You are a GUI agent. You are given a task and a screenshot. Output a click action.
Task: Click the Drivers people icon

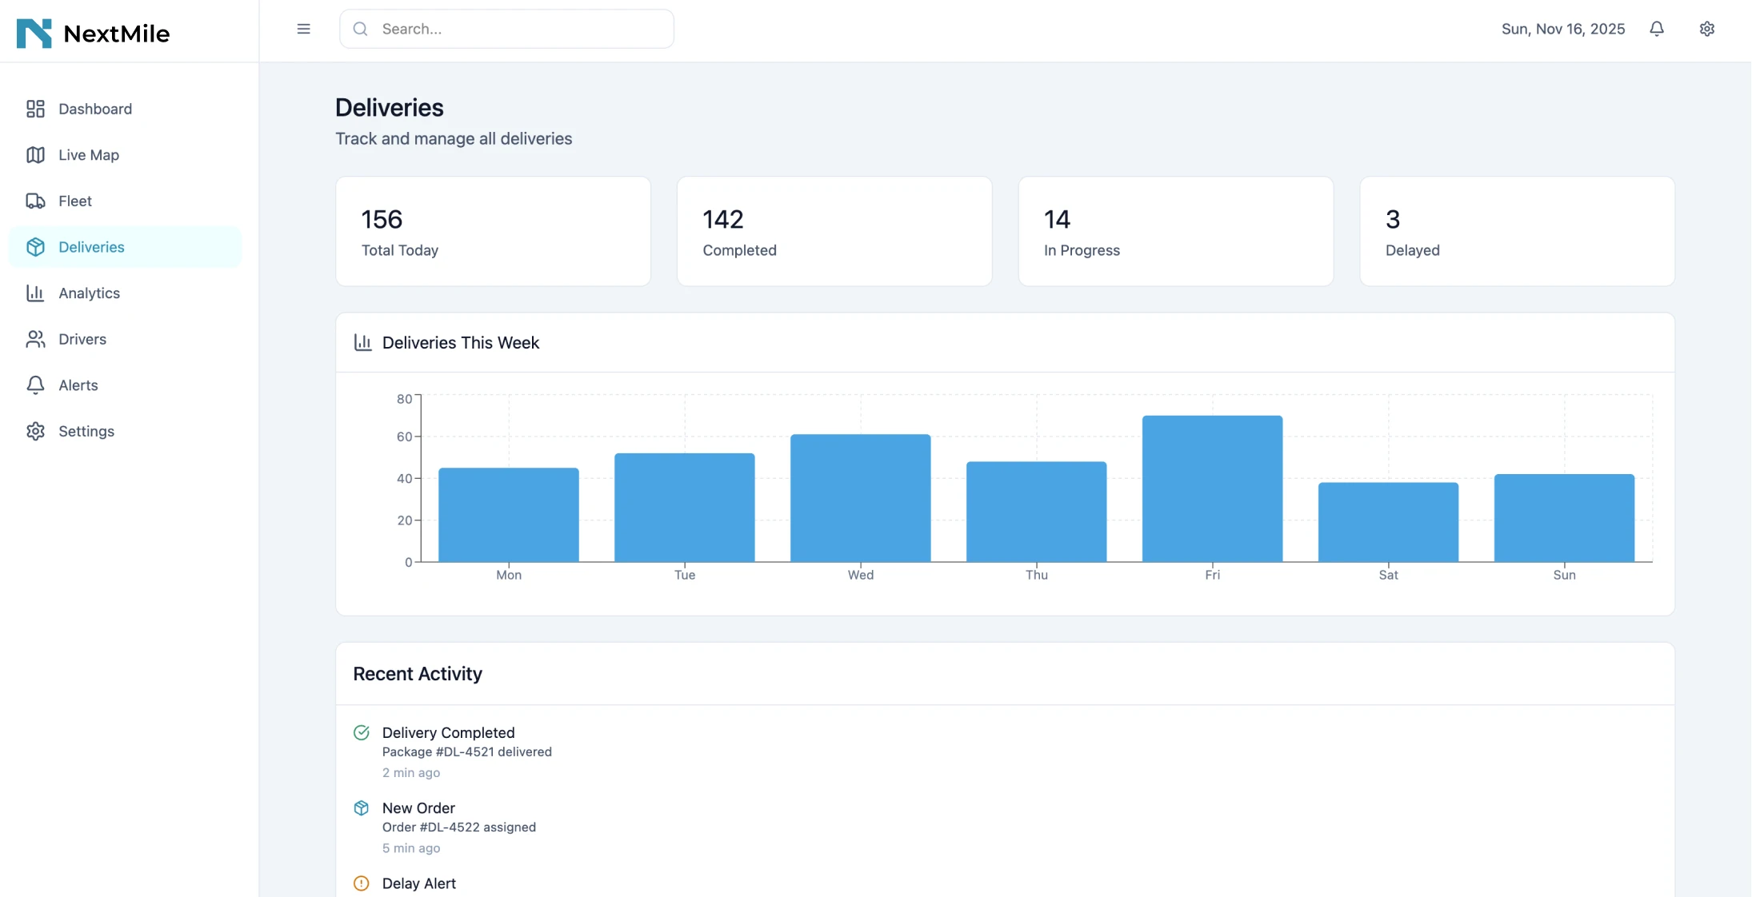35,339
